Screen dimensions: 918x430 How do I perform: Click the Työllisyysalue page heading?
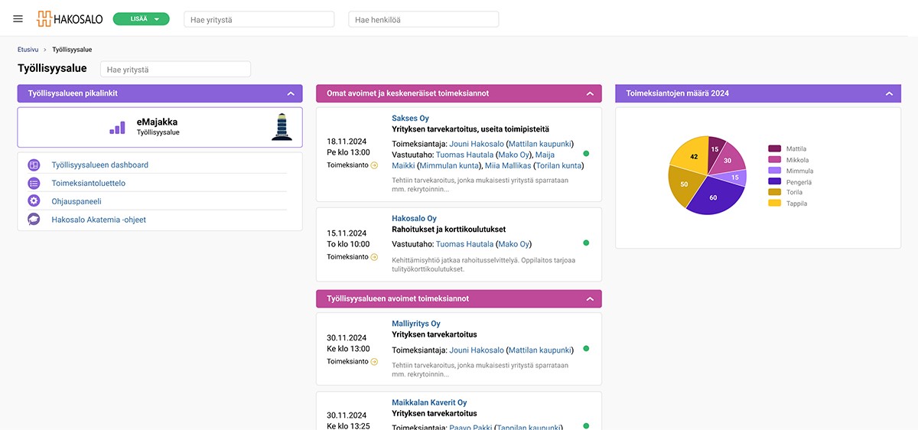click(x=52, y=68)
